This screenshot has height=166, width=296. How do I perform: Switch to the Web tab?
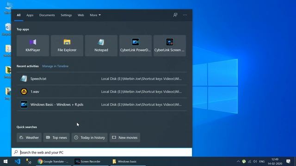tap(81, 15)
